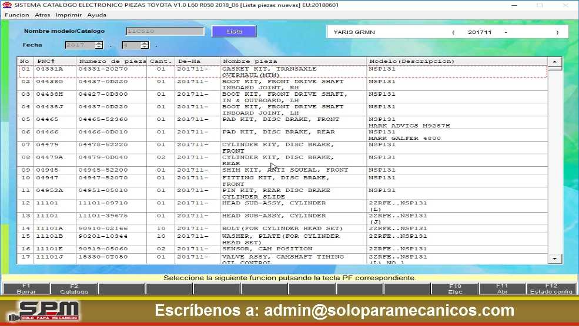Screen dimensions: 579x326
Task: Click the F2 Catalogo function button
Action: [x=74, y=289]
